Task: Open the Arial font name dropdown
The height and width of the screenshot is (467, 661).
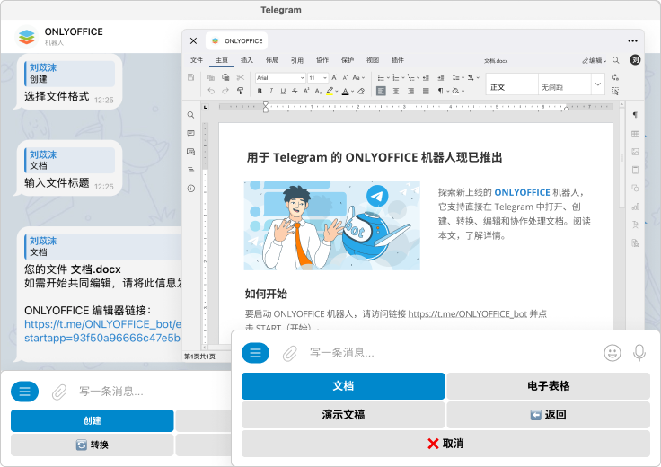Action: (280, 77)
